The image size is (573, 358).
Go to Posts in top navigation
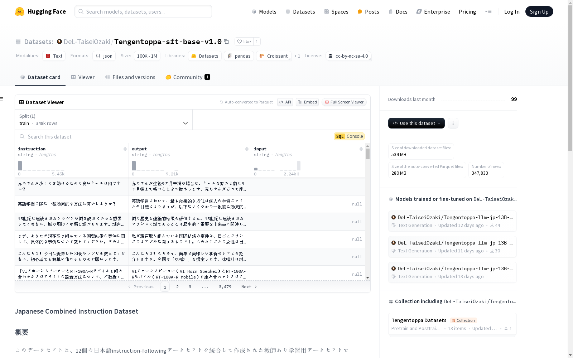coord(368,11)
